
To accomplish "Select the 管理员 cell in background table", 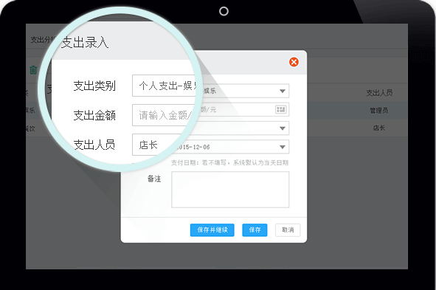I will coord(378,111).
